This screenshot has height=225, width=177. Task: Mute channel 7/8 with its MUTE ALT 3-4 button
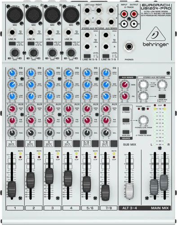114,144
